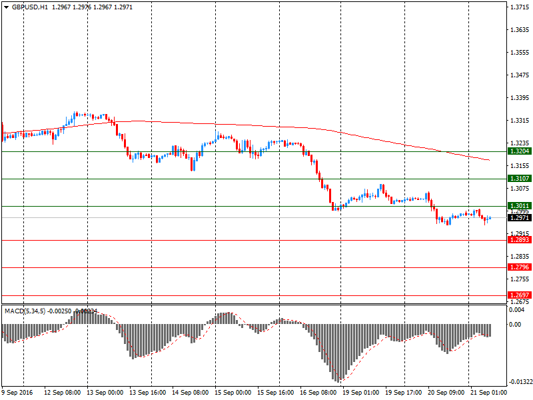
Task: Click the 1.3475 price scale value
Action: click(x=520, y=75)
